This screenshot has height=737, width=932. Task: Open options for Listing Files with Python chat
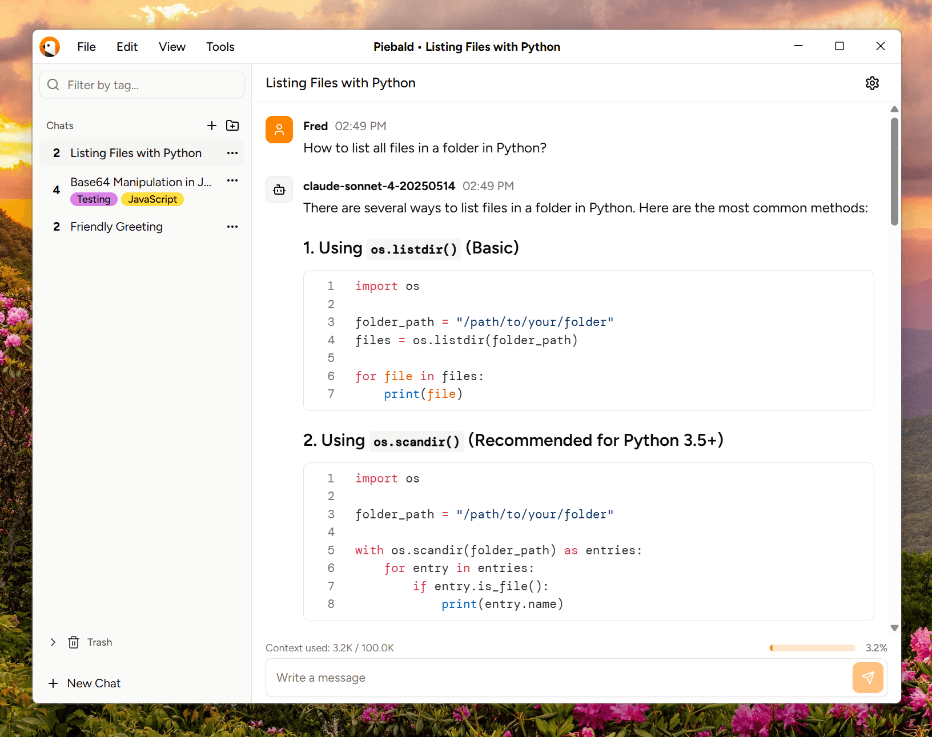pos(232,153)
